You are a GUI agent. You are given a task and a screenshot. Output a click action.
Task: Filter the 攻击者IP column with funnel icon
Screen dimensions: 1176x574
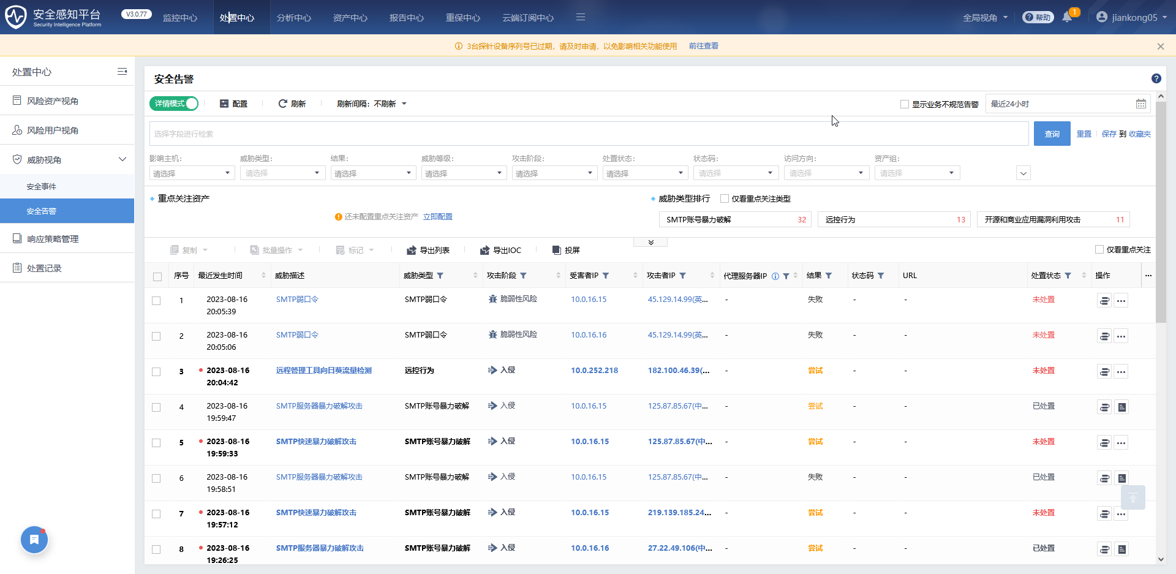pos(683,276)
